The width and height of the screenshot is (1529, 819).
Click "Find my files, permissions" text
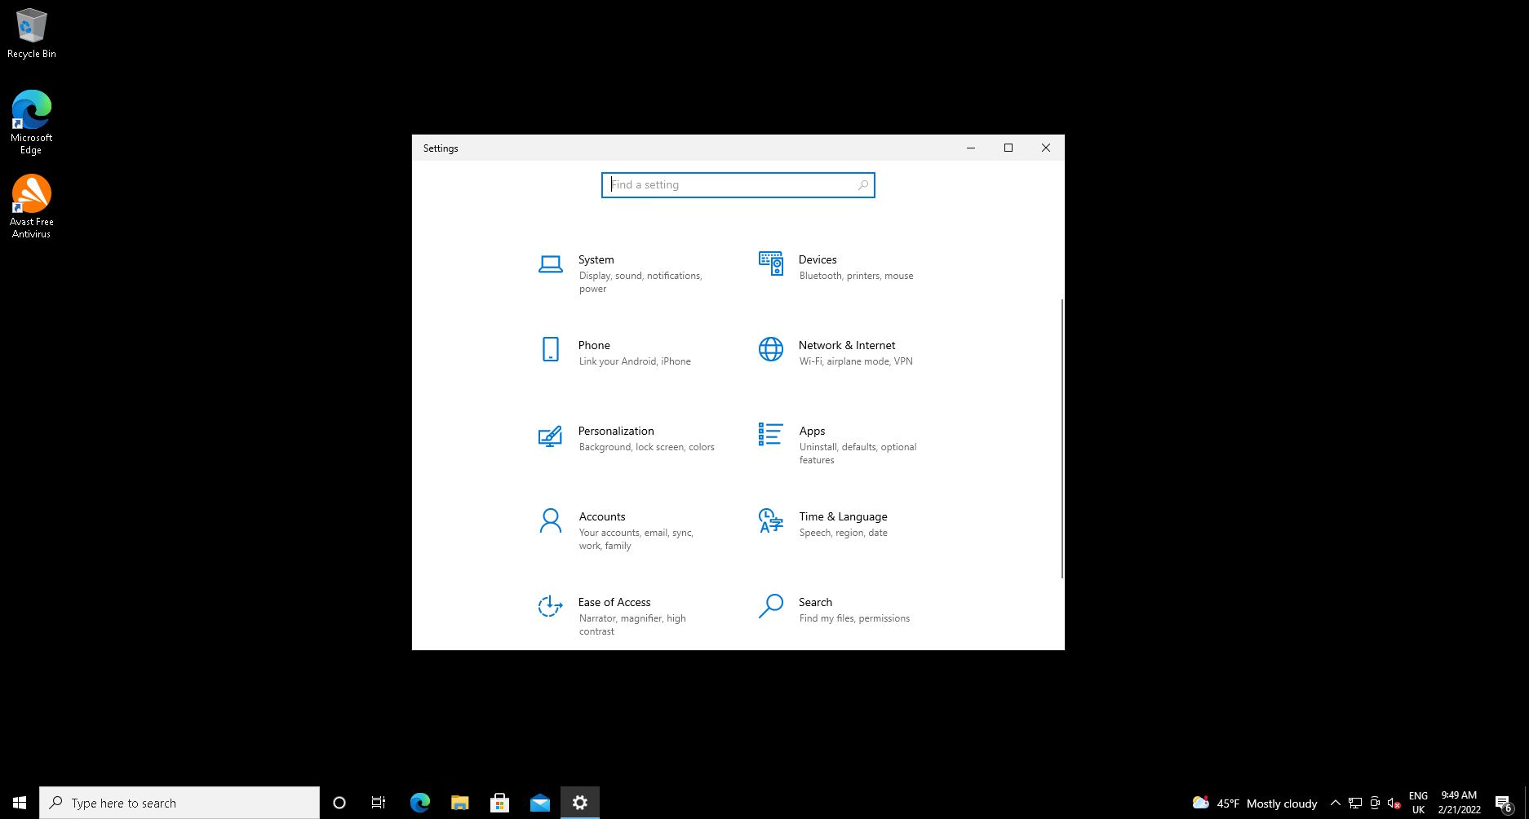click(854, 618)
